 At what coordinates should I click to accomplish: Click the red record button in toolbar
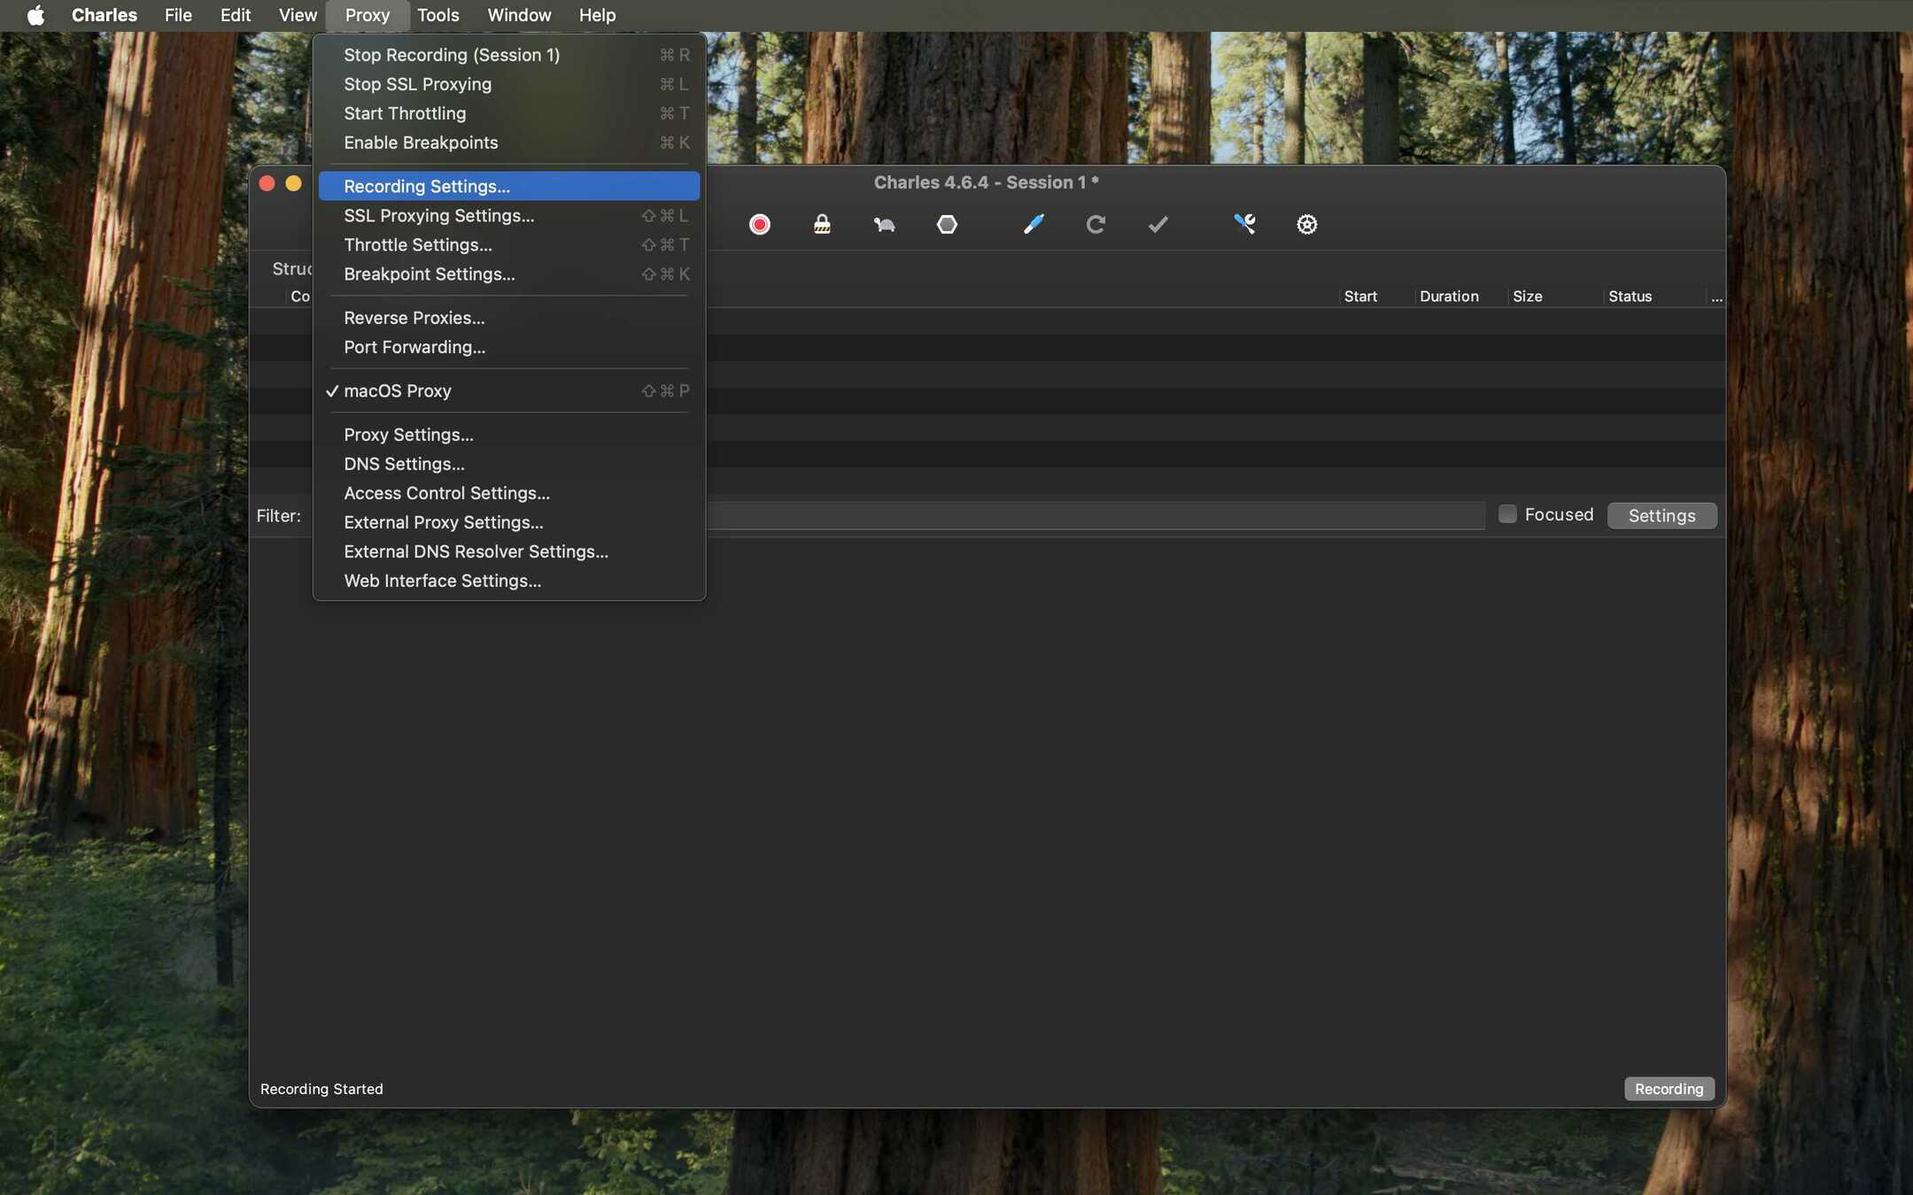click(759, 225)
